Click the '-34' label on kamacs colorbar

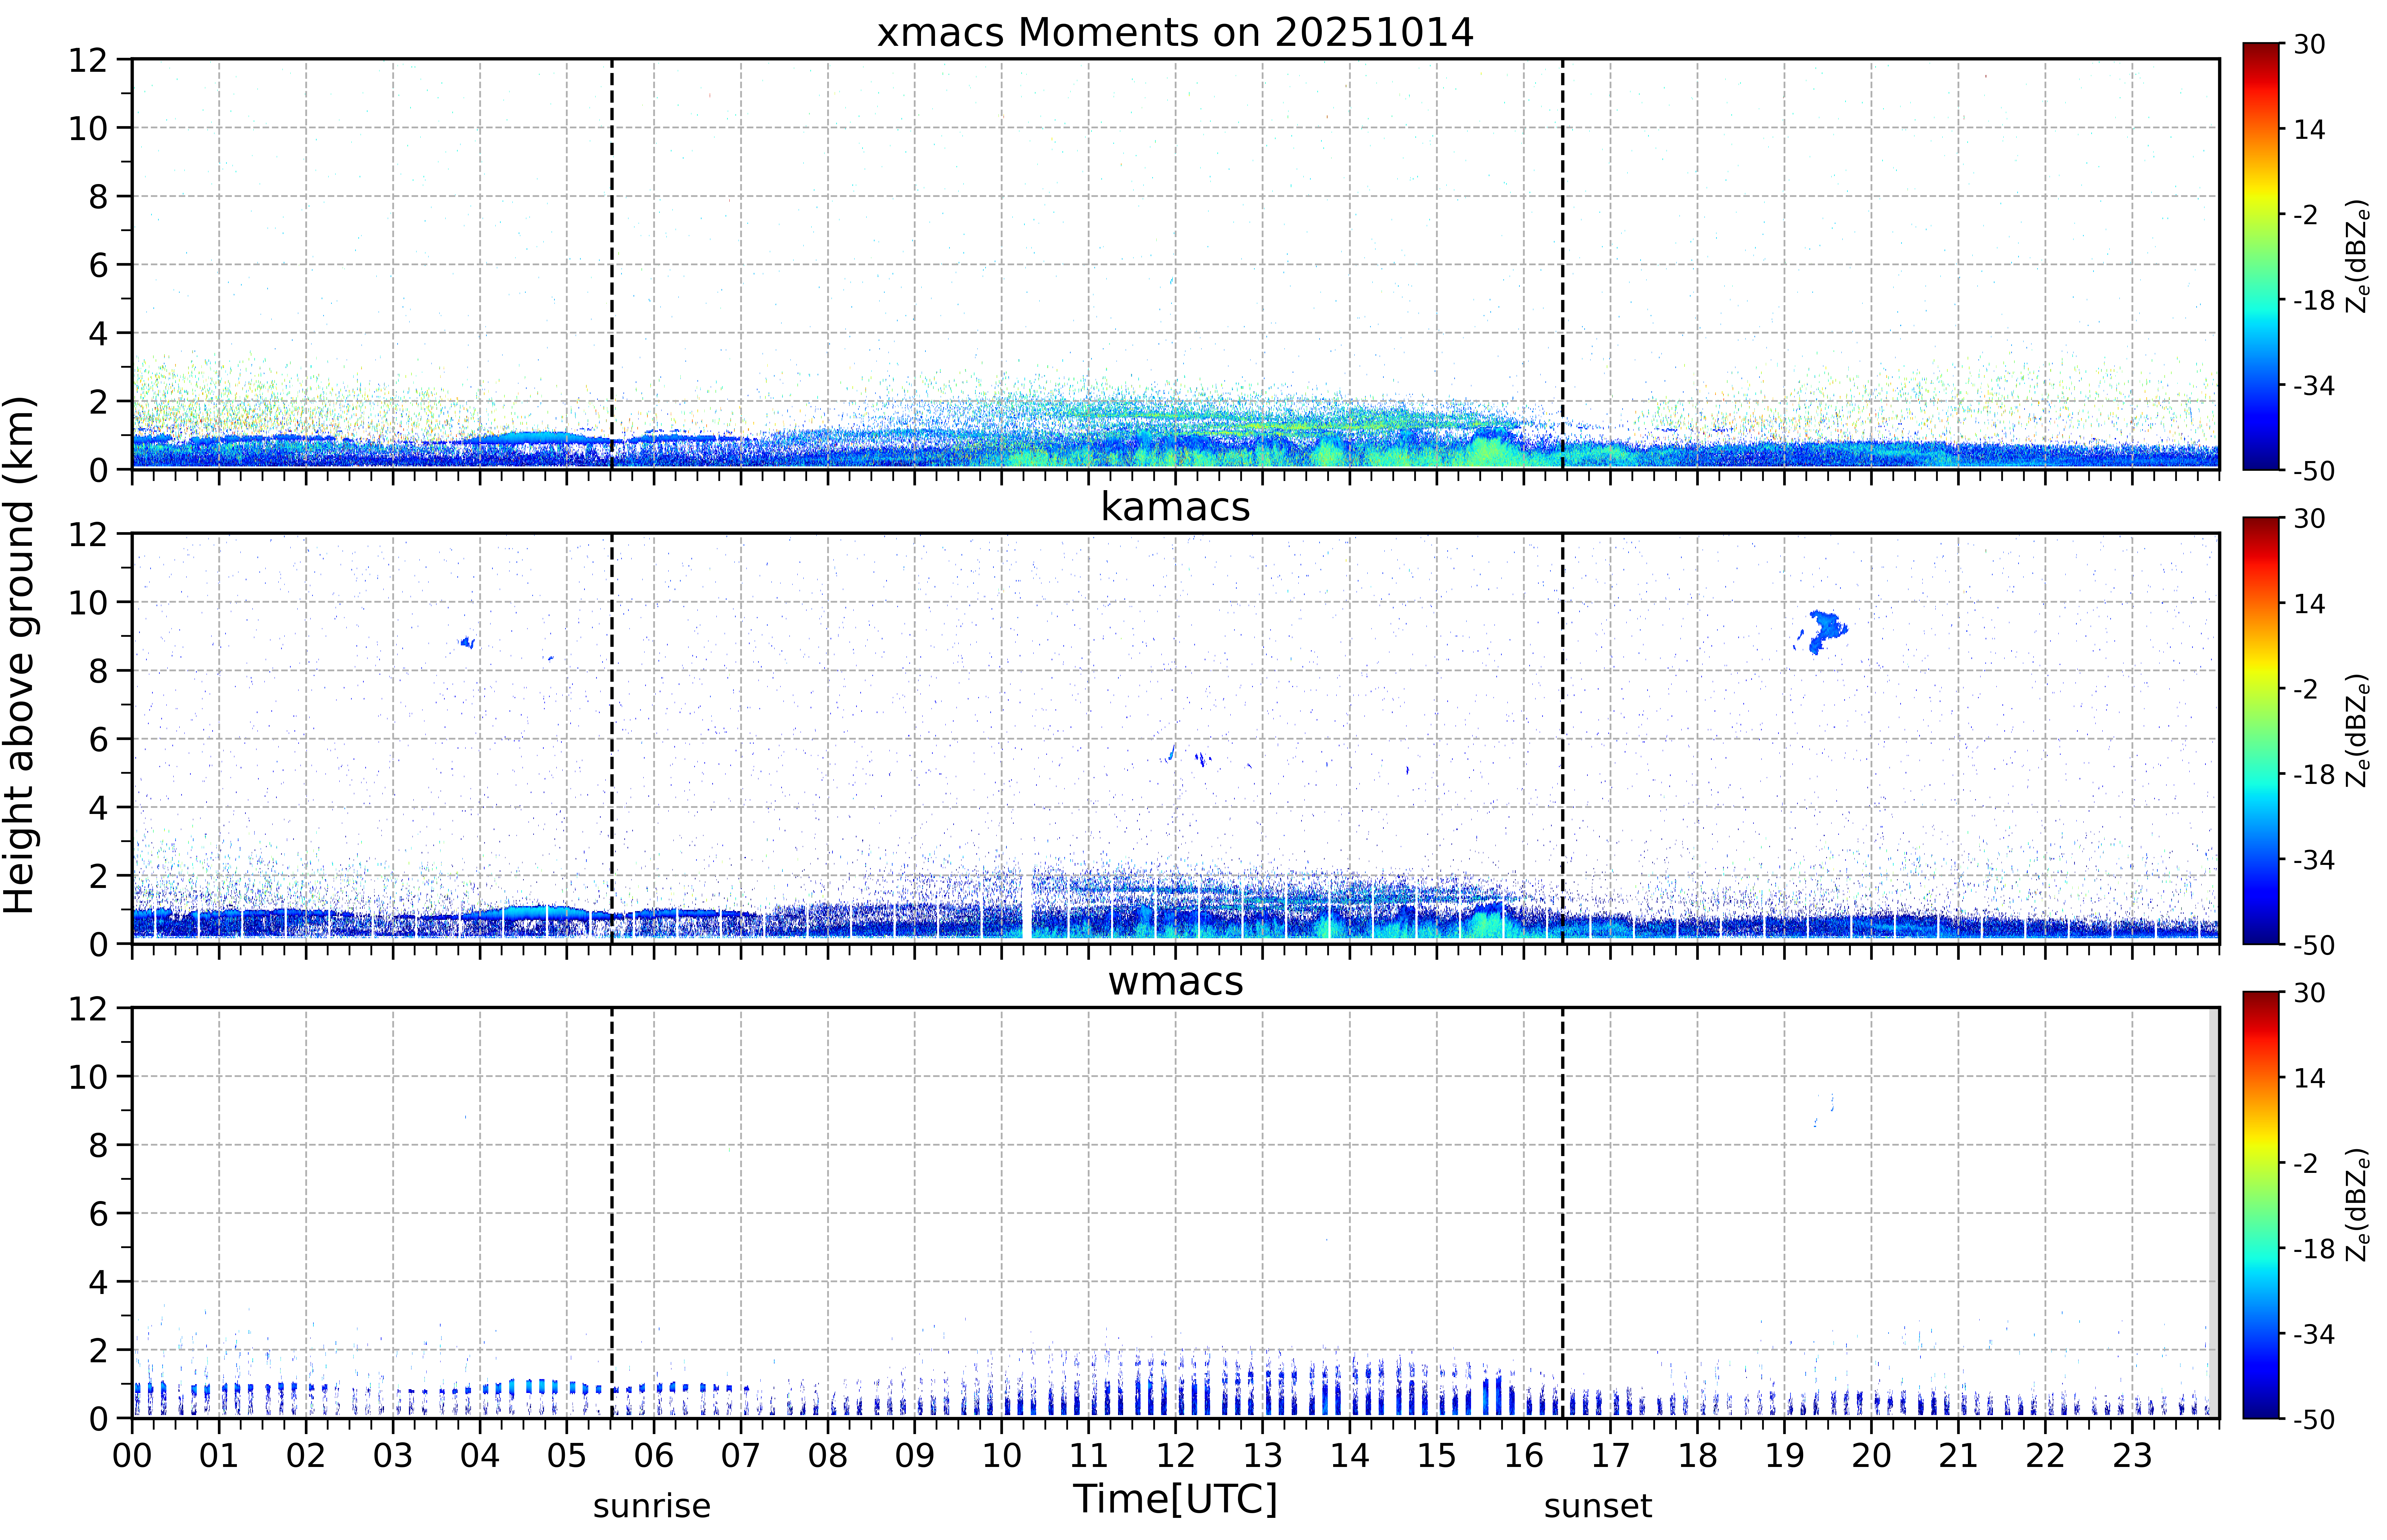2314,860
